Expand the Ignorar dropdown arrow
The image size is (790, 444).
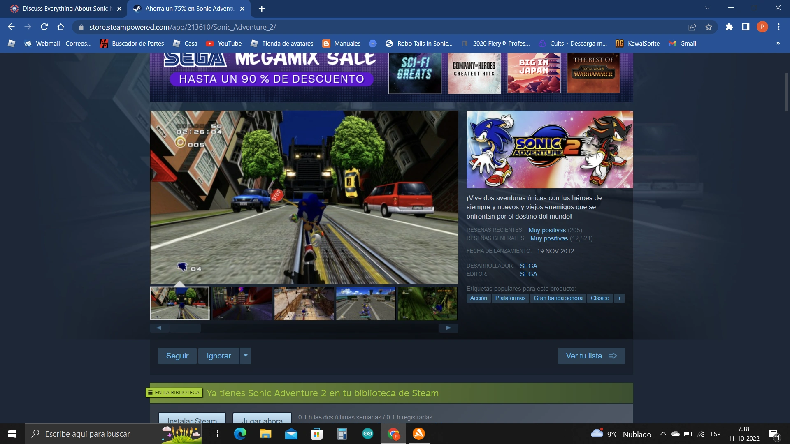pyautogui.click(x=245, y=356)
